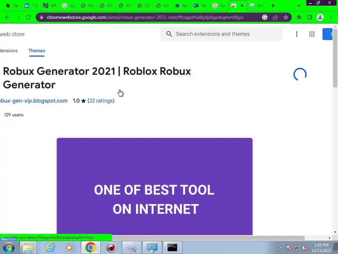The width and height of the screenshot is (338, 254).
Task: Switch to the 'No' browser tab
Action: [x=200, y=6]
